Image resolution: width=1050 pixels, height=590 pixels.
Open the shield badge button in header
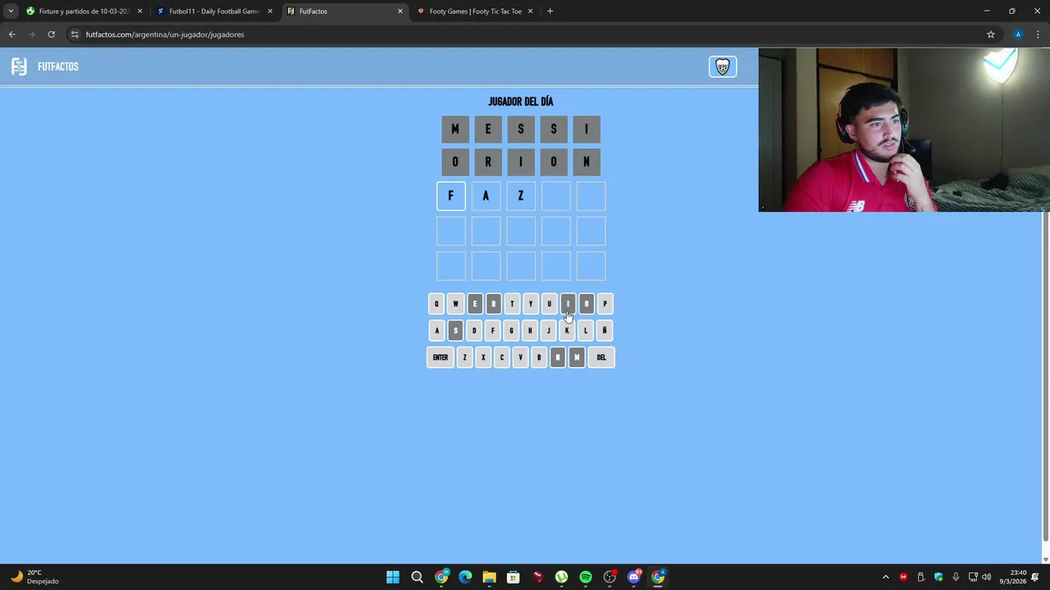723,66
